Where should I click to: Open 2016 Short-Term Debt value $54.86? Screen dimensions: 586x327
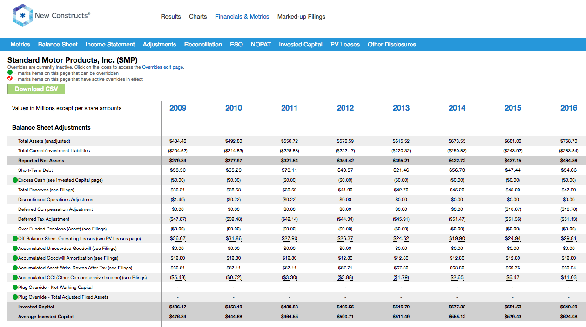(x=569, y=170)
